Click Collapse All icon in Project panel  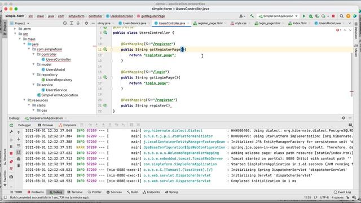point(78,23)
